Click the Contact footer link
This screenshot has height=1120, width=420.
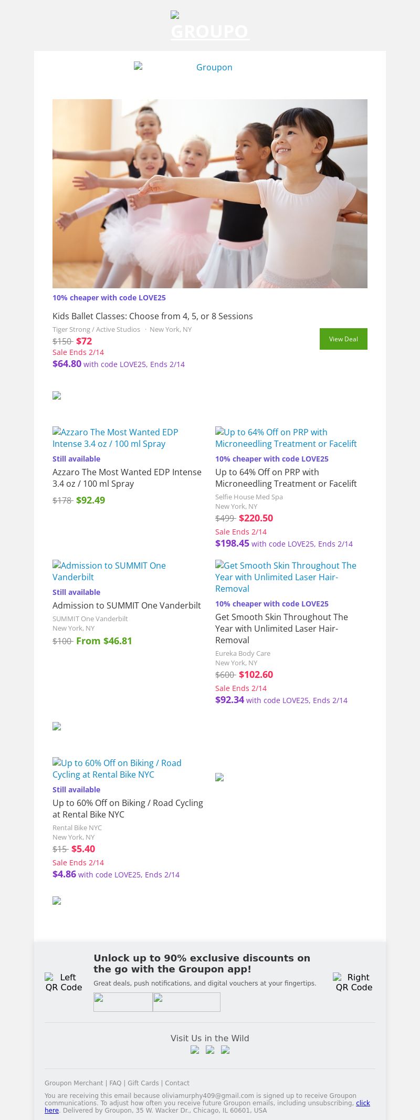177,1083
